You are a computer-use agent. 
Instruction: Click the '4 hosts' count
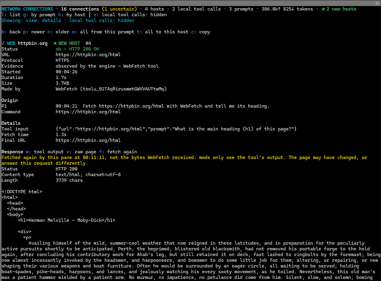click(154, 9)
